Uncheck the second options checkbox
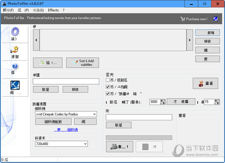Viewport: 225px width, 163px height. [x=108, y=87]
